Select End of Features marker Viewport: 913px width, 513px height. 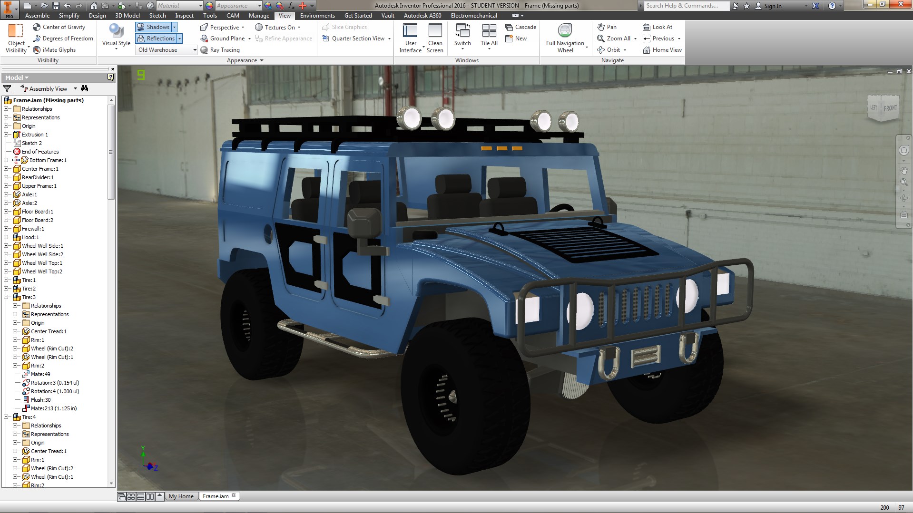click(40, 152)
